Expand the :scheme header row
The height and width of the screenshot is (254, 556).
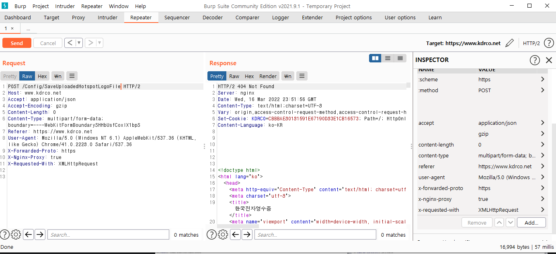pyautogui.click(x=543, y=79)
